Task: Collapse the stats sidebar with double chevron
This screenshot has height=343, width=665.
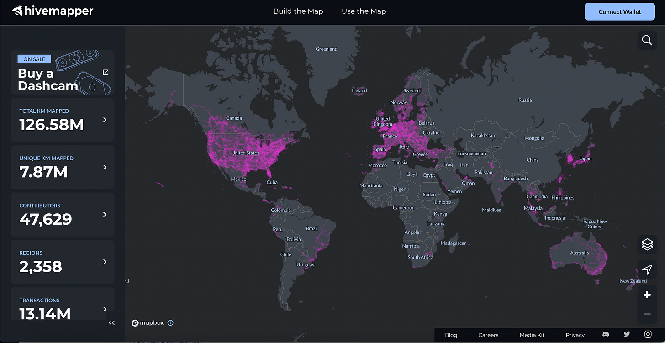Action: (x=112, y=323)
